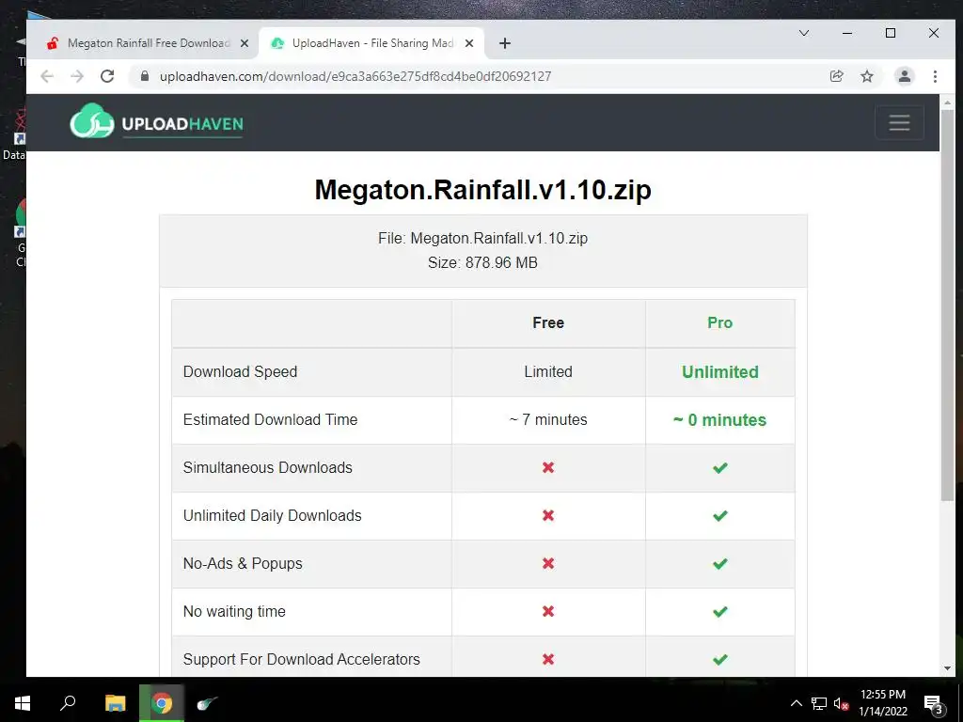The width and height of the screenshot is (963, 722).
Task: Click the green check for No-Ads & Popups
Action: [719, 564]
